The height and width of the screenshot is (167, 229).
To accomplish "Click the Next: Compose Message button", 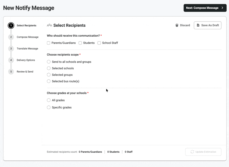I will pyautogui.click(x=205, y=8).
